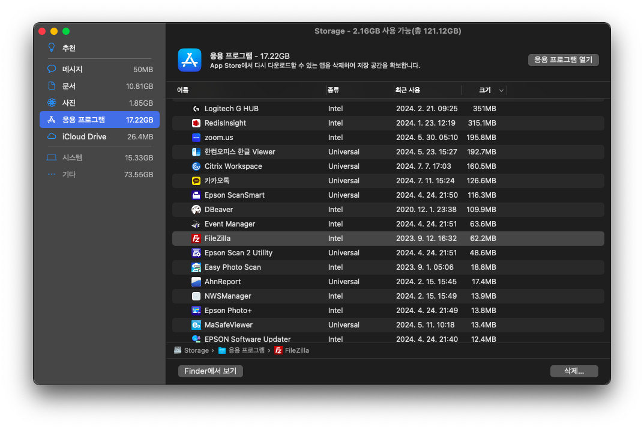Click the 2020. 12. 1. 23:38 date

pos(426,209)
